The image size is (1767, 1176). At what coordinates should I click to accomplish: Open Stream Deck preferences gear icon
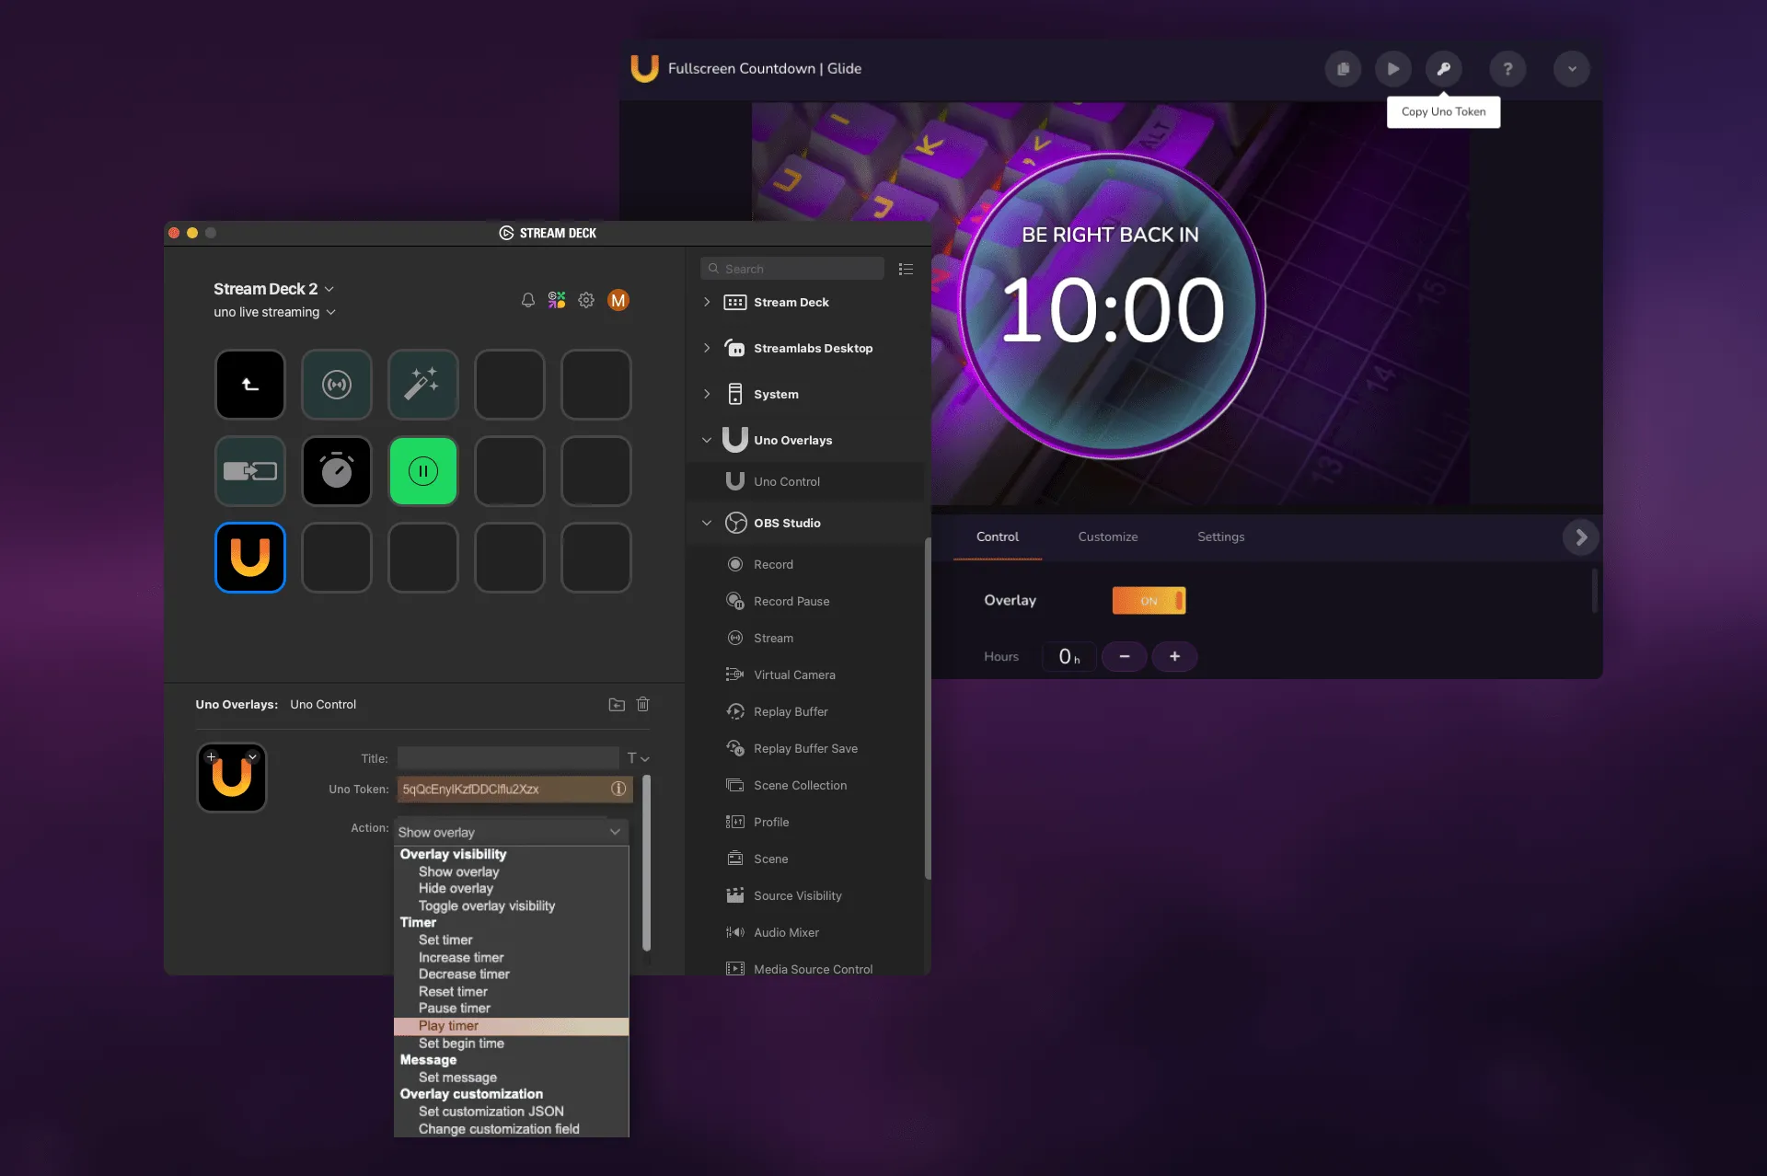point(586,300)
